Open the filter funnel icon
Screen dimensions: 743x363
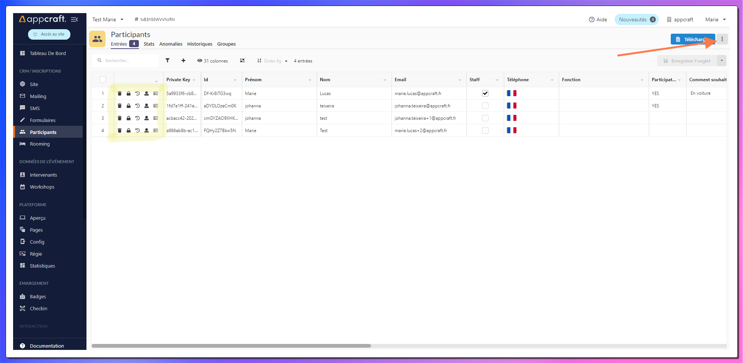pos(168,61)
